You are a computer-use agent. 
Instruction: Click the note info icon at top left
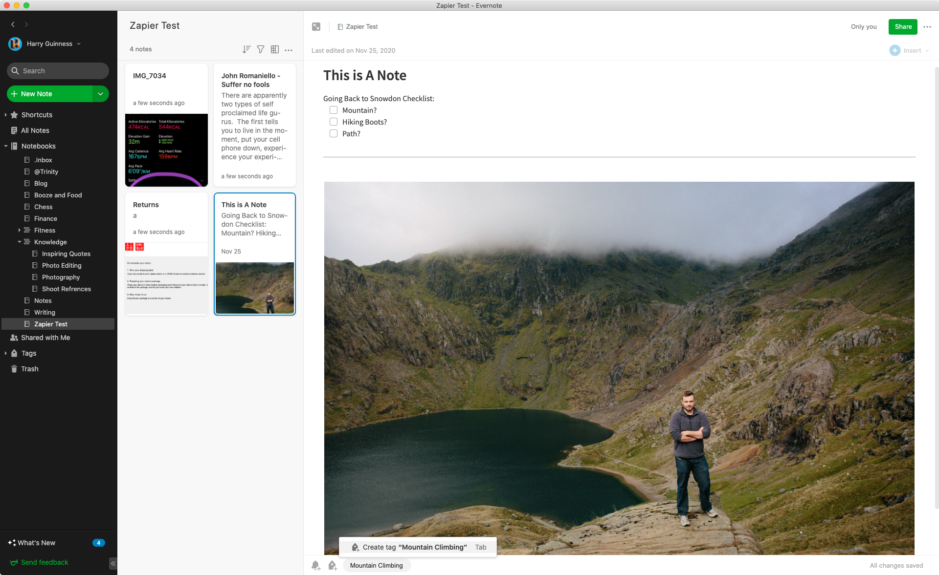point(316,26)
